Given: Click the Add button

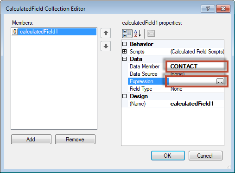Looking at the screenshot, I should [x=31, y=140].
